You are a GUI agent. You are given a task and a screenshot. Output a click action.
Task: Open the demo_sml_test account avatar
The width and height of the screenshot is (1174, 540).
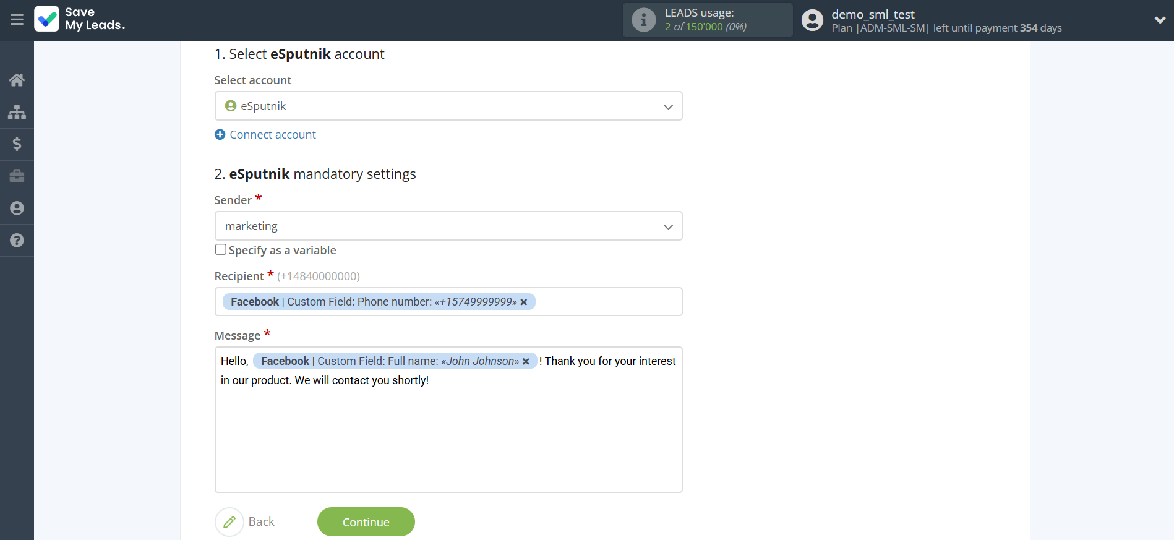click(812, 20)
